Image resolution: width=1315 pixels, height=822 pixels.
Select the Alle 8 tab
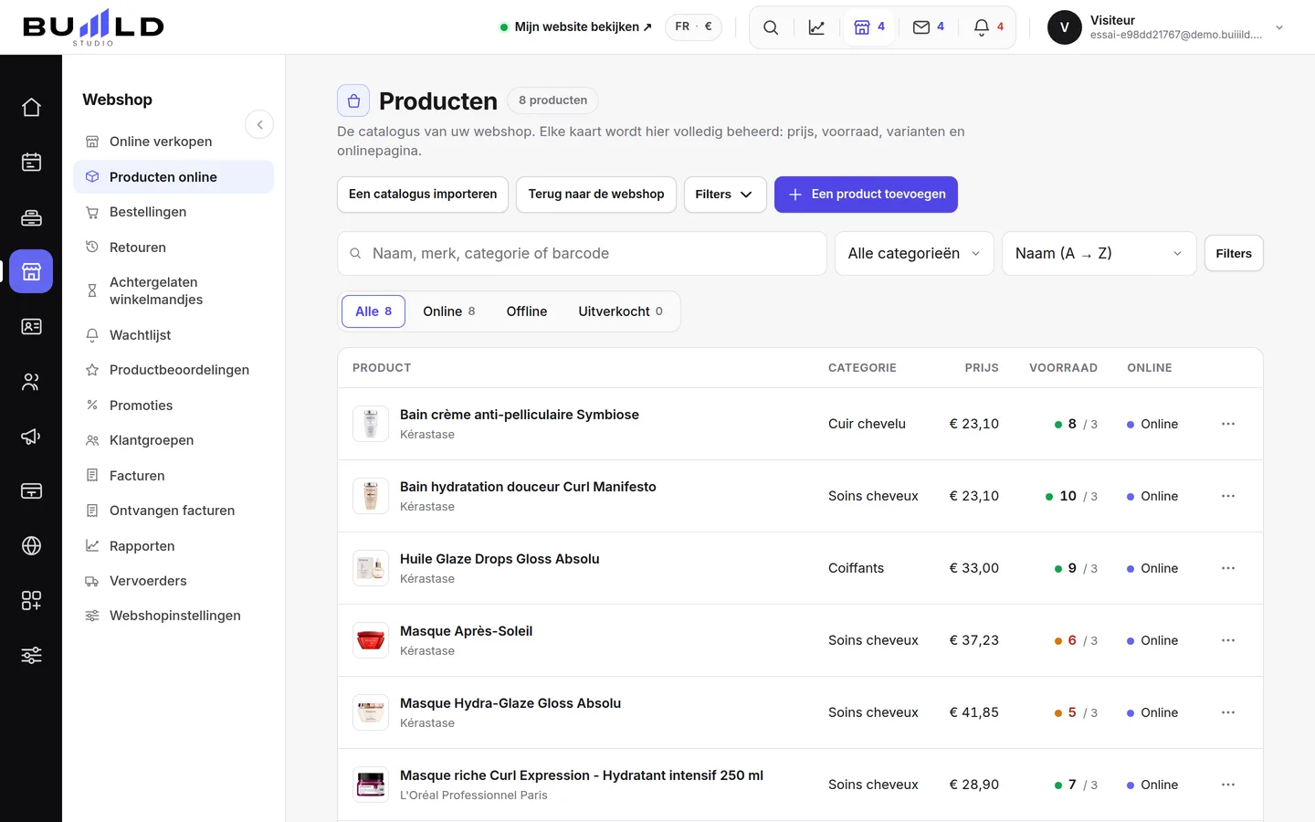(x=373, y=311)
